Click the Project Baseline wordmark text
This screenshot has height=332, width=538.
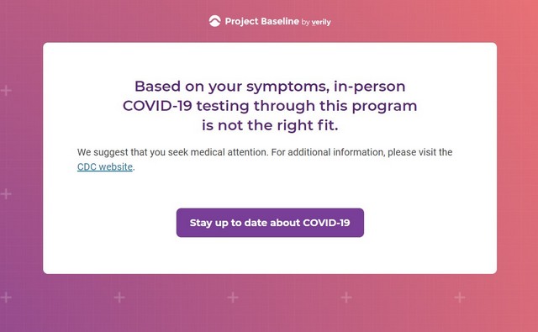coord(262,21)
